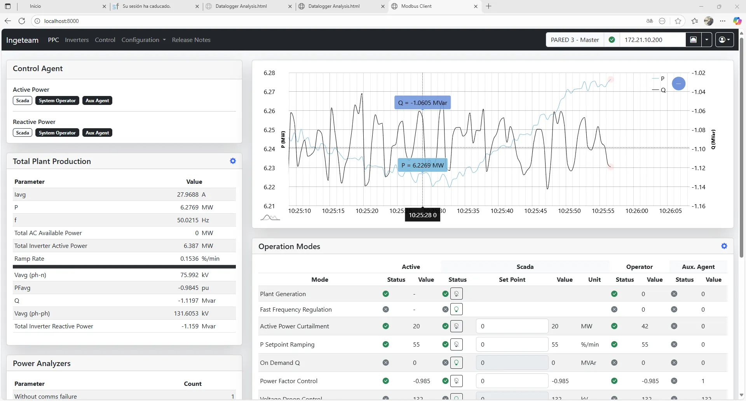
Task: Click the blue zoom-out circle on chart
Action: [x=678, y=84]
